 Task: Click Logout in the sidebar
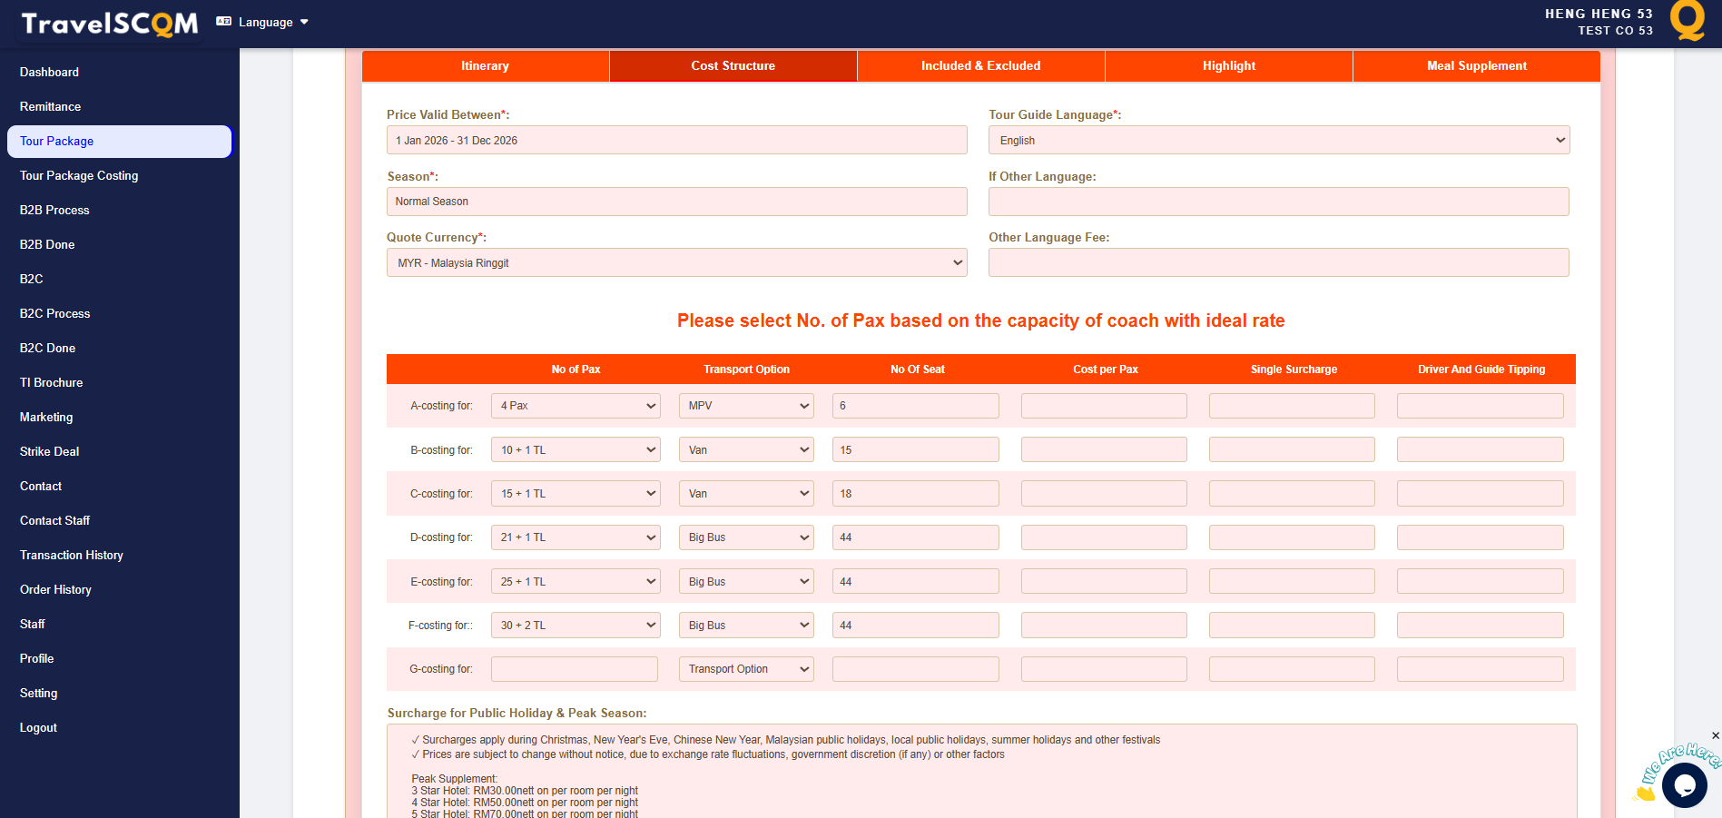pyautogui.click(x=38, y=727)
